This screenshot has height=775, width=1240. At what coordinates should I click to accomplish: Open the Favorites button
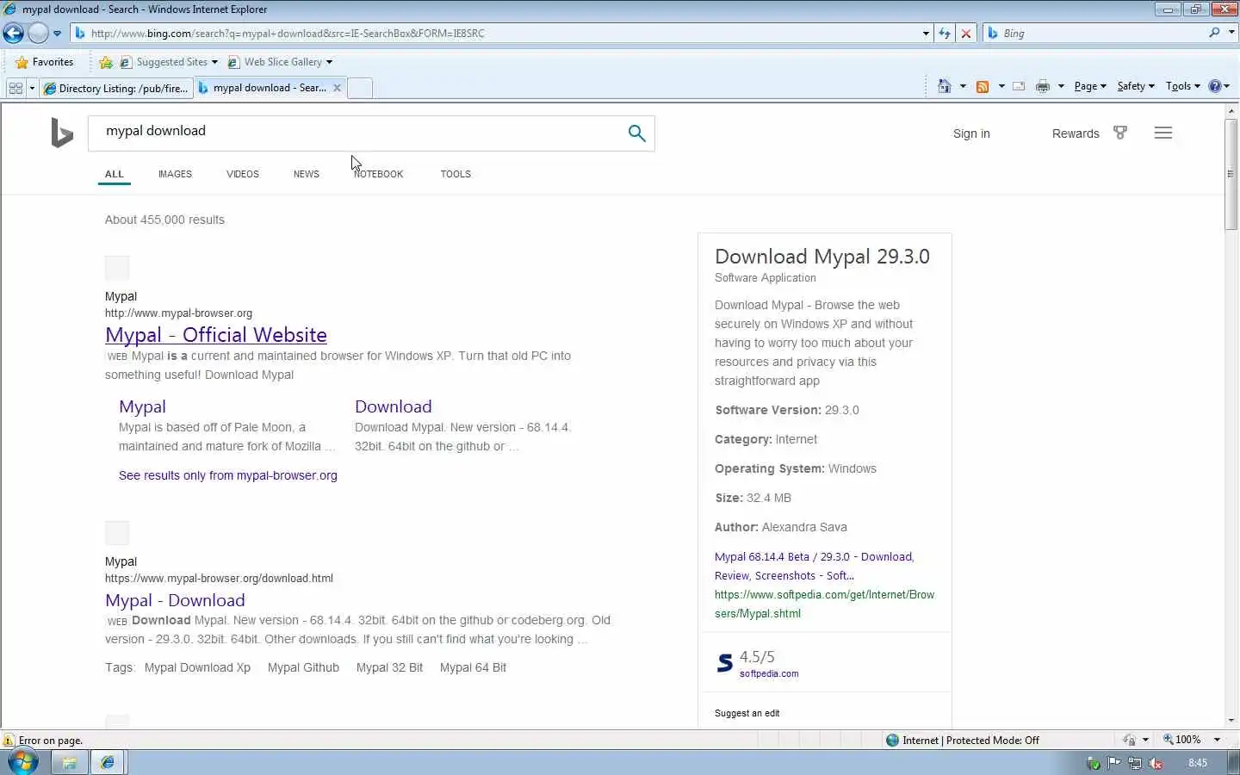tap(45, 62)
